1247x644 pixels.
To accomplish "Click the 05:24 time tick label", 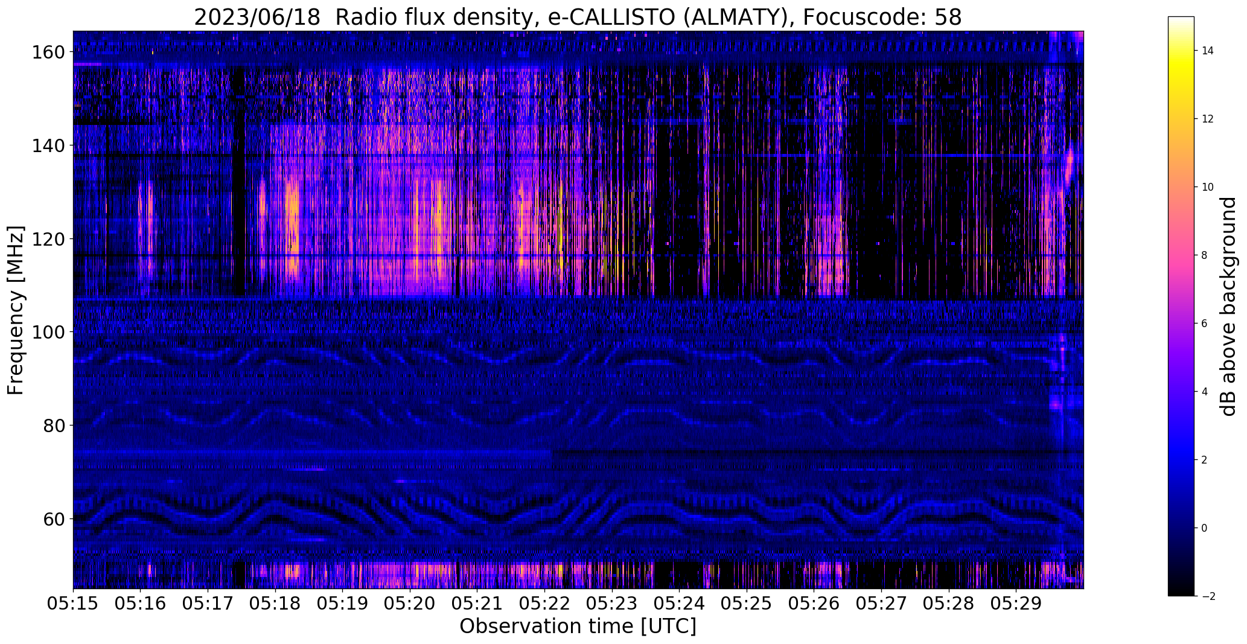I will [x=679, y=604].
